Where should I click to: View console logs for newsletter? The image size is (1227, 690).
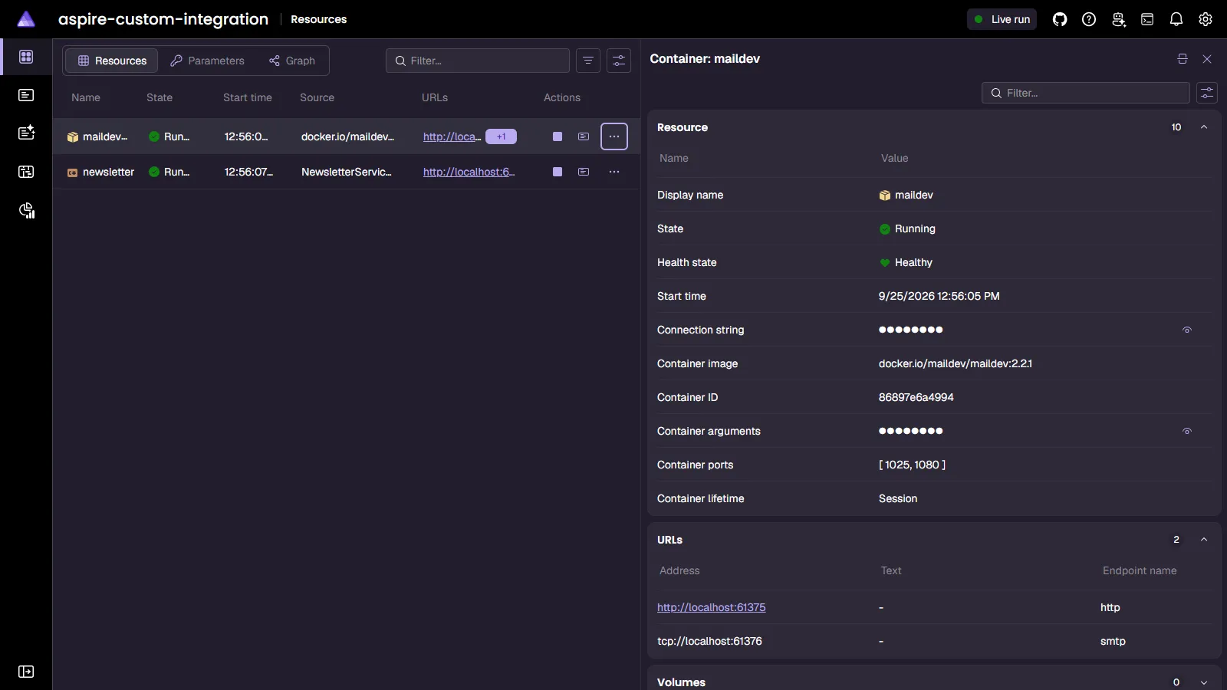pos(584,172)
